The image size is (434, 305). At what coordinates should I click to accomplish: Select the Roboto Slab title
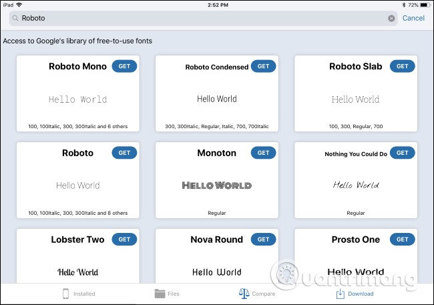coord(356,67)
